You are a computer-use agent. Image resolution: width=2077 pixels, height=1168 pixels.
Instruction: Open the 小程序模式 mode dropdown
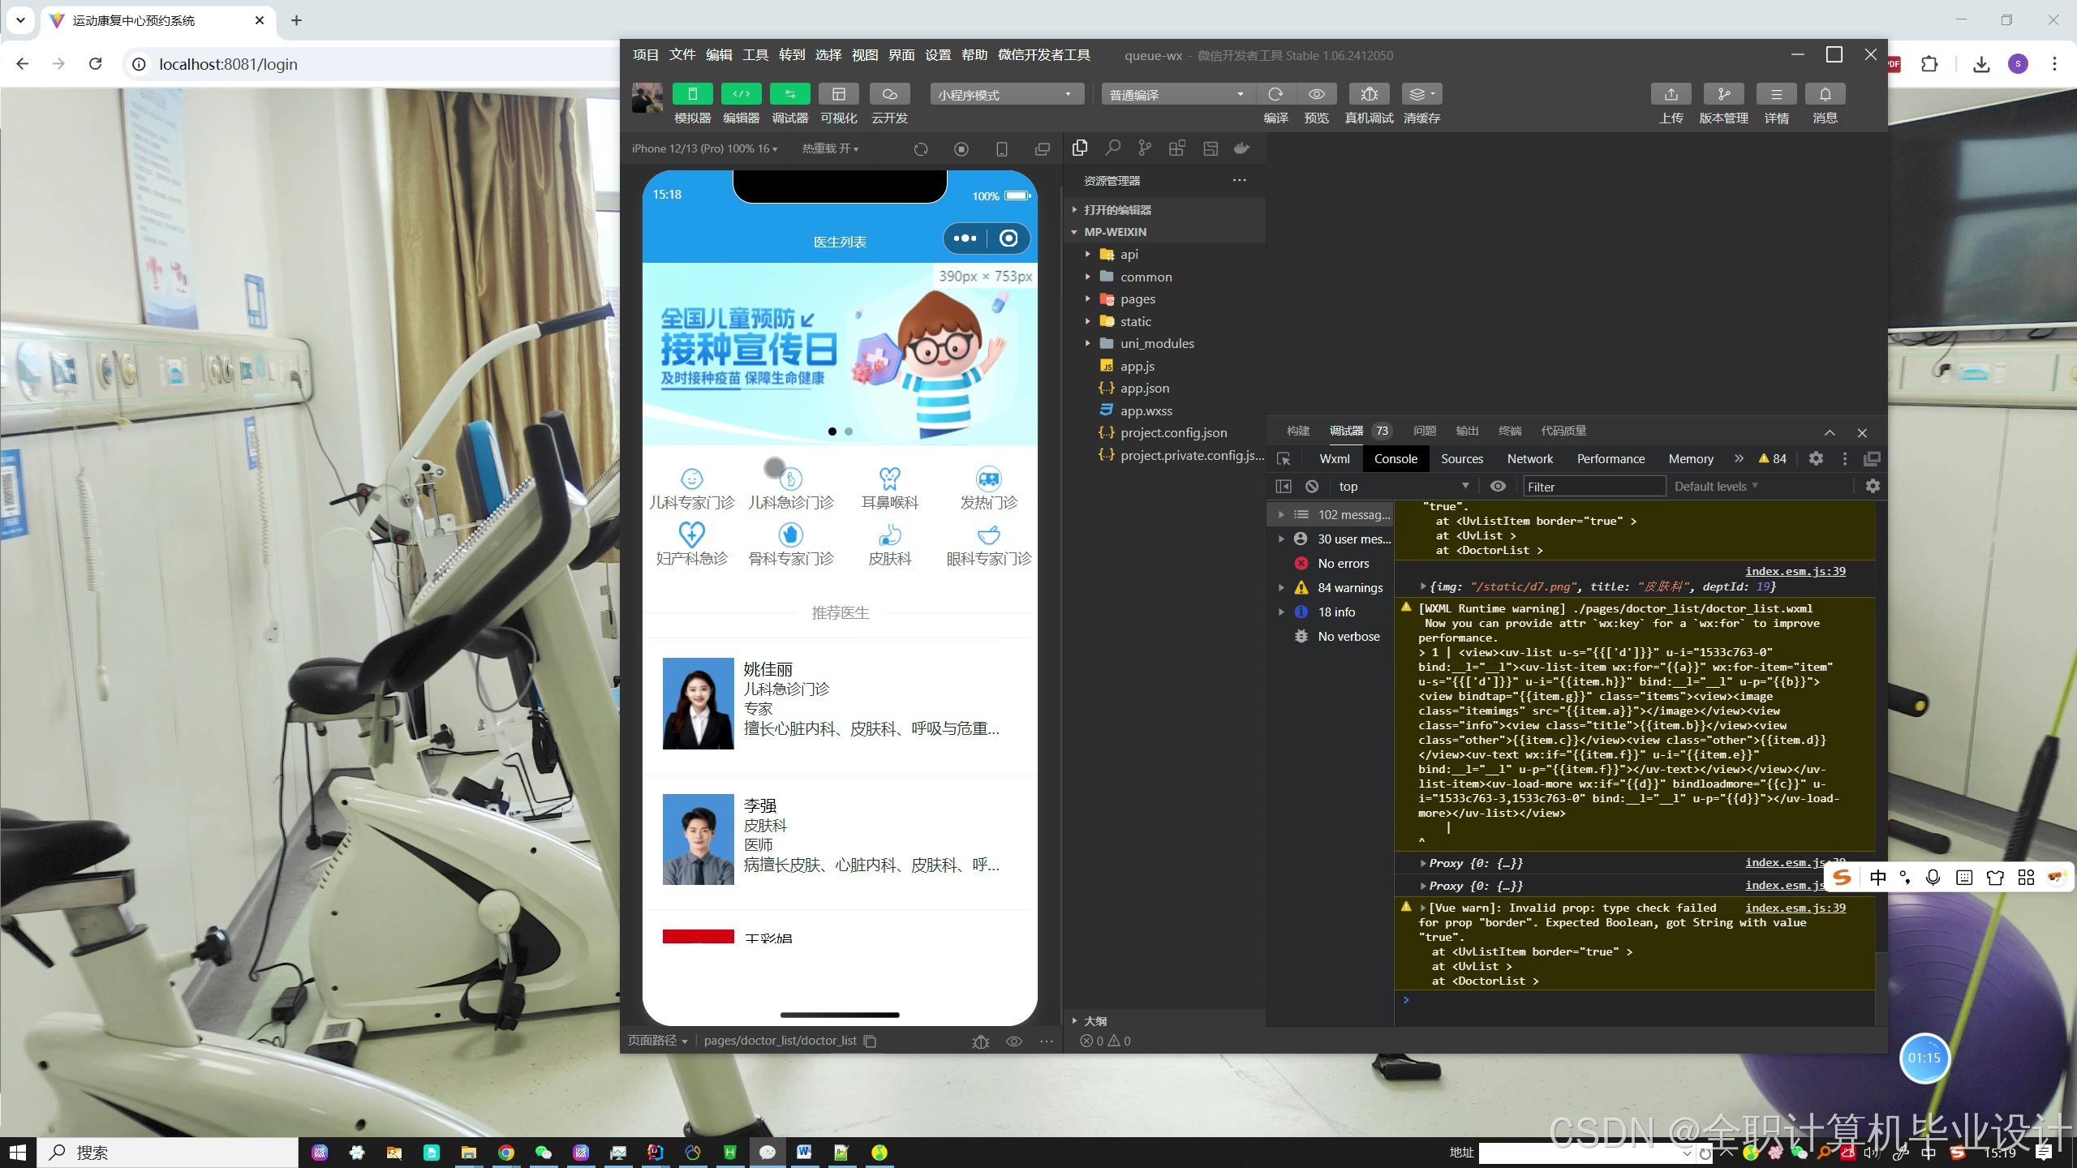tap(1006, 95)
